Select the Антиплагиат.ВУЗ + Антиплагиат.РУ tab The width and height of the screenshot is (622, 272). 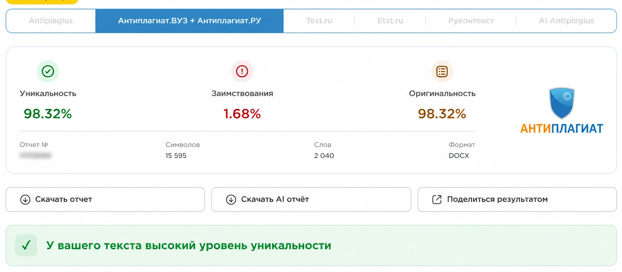click(189, 21)
